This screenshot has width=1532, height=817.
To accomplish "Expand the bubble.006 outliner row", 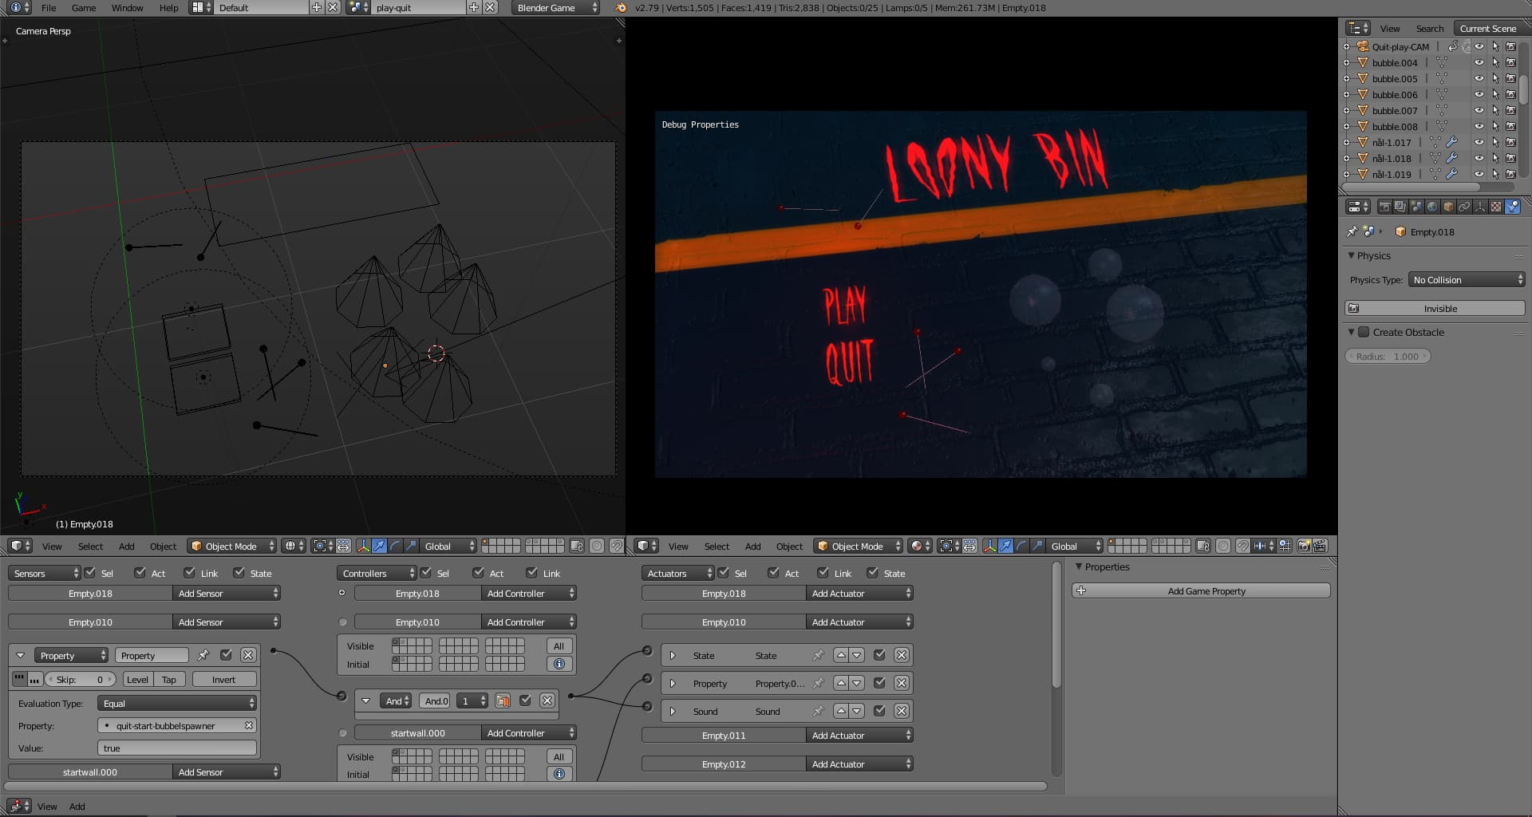I will 1347,94.
